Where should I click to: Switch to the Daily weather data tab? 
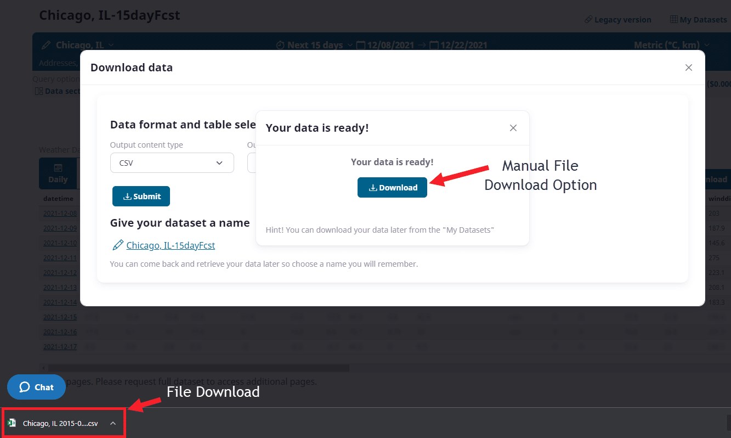[58, 173]
